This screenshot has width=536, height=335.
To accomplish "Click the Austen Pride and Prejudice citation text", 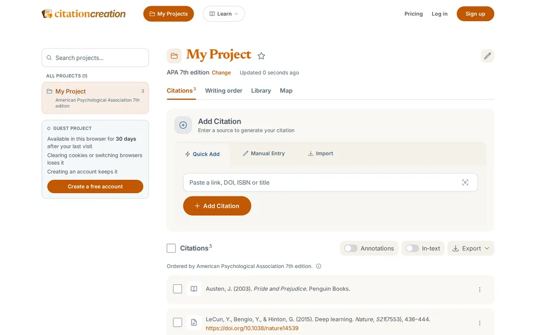I will [278, 289].
